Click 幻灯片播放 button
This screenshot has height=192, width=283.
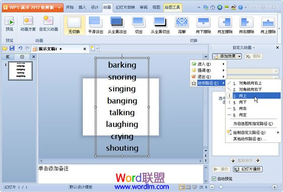tap(248, 169)
